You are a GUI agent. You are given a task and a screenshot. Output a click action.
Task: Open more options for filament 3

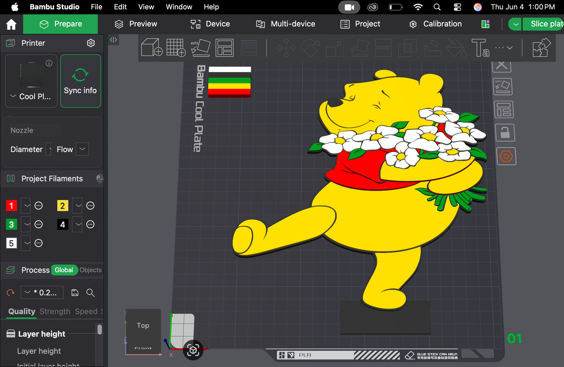tap(39, 224)
